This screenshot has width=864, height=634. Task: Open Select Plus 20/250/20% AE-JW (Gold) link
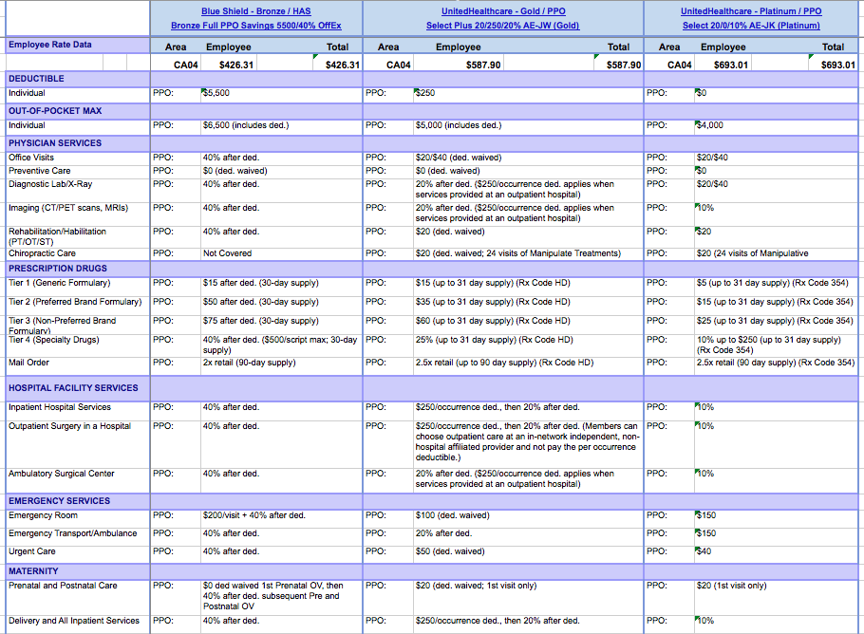click(502, 26)
